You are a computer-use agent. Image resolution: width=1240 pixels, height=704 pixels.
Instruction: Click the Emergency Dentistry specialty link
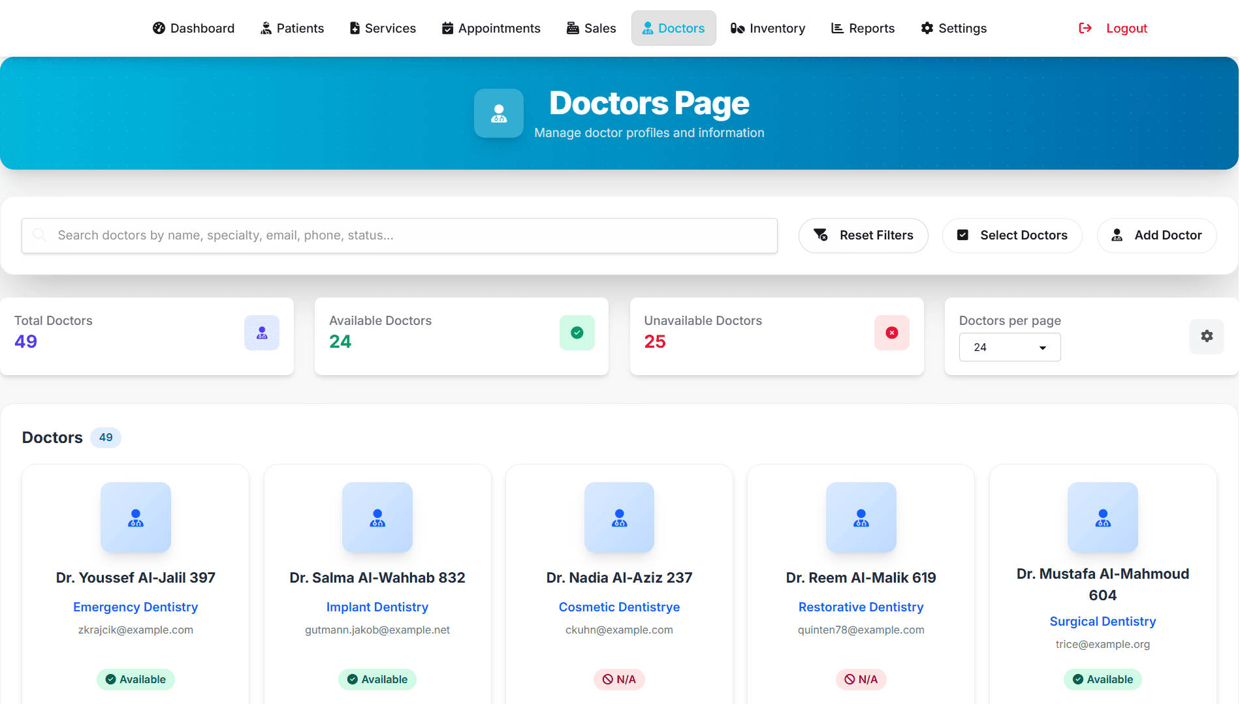coord(136,607)
